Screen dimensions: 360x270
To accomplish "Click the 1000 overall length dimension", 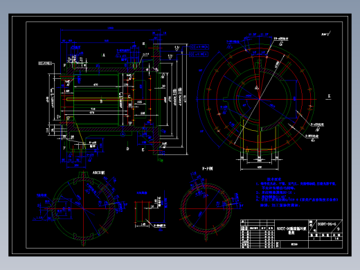I will coord(111,28).
